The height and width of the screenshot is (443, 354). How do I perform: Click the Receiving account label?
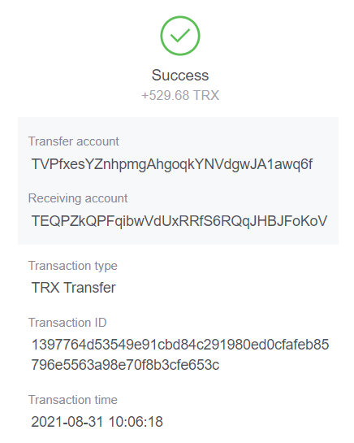coord(78,198)
